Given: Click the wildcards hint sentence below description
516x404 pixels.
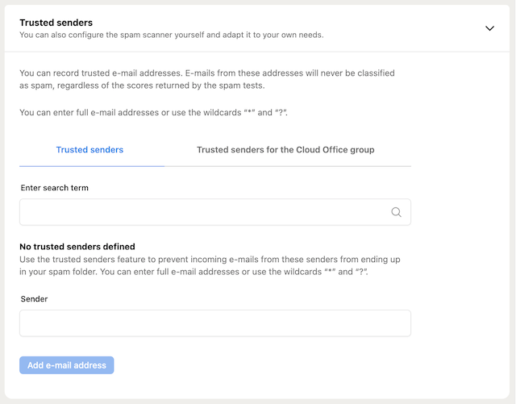Looking at the screenshot, I should click(154, 113).
